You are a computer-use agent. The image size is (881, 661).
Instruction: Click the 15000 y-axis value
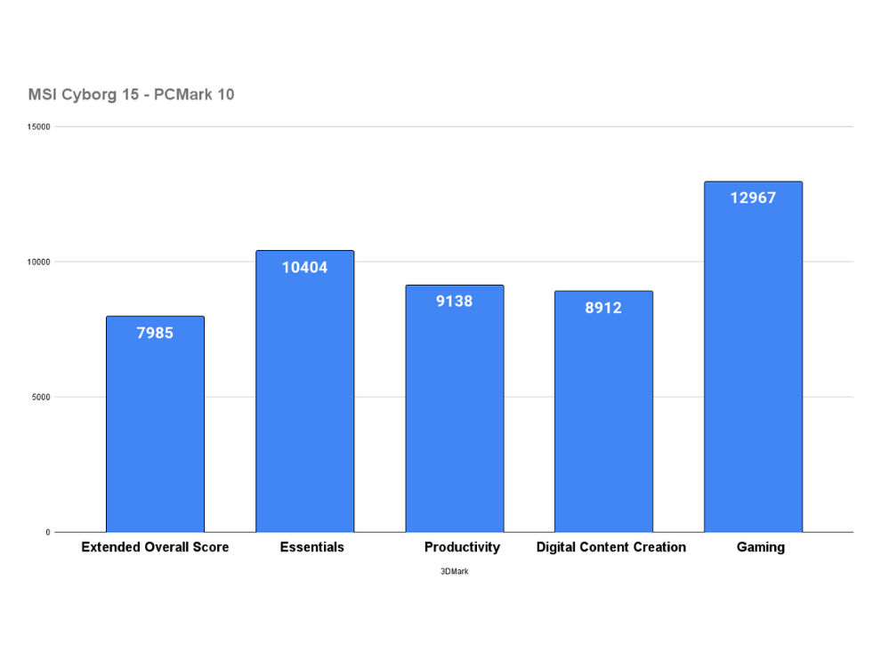click(39, 127)
